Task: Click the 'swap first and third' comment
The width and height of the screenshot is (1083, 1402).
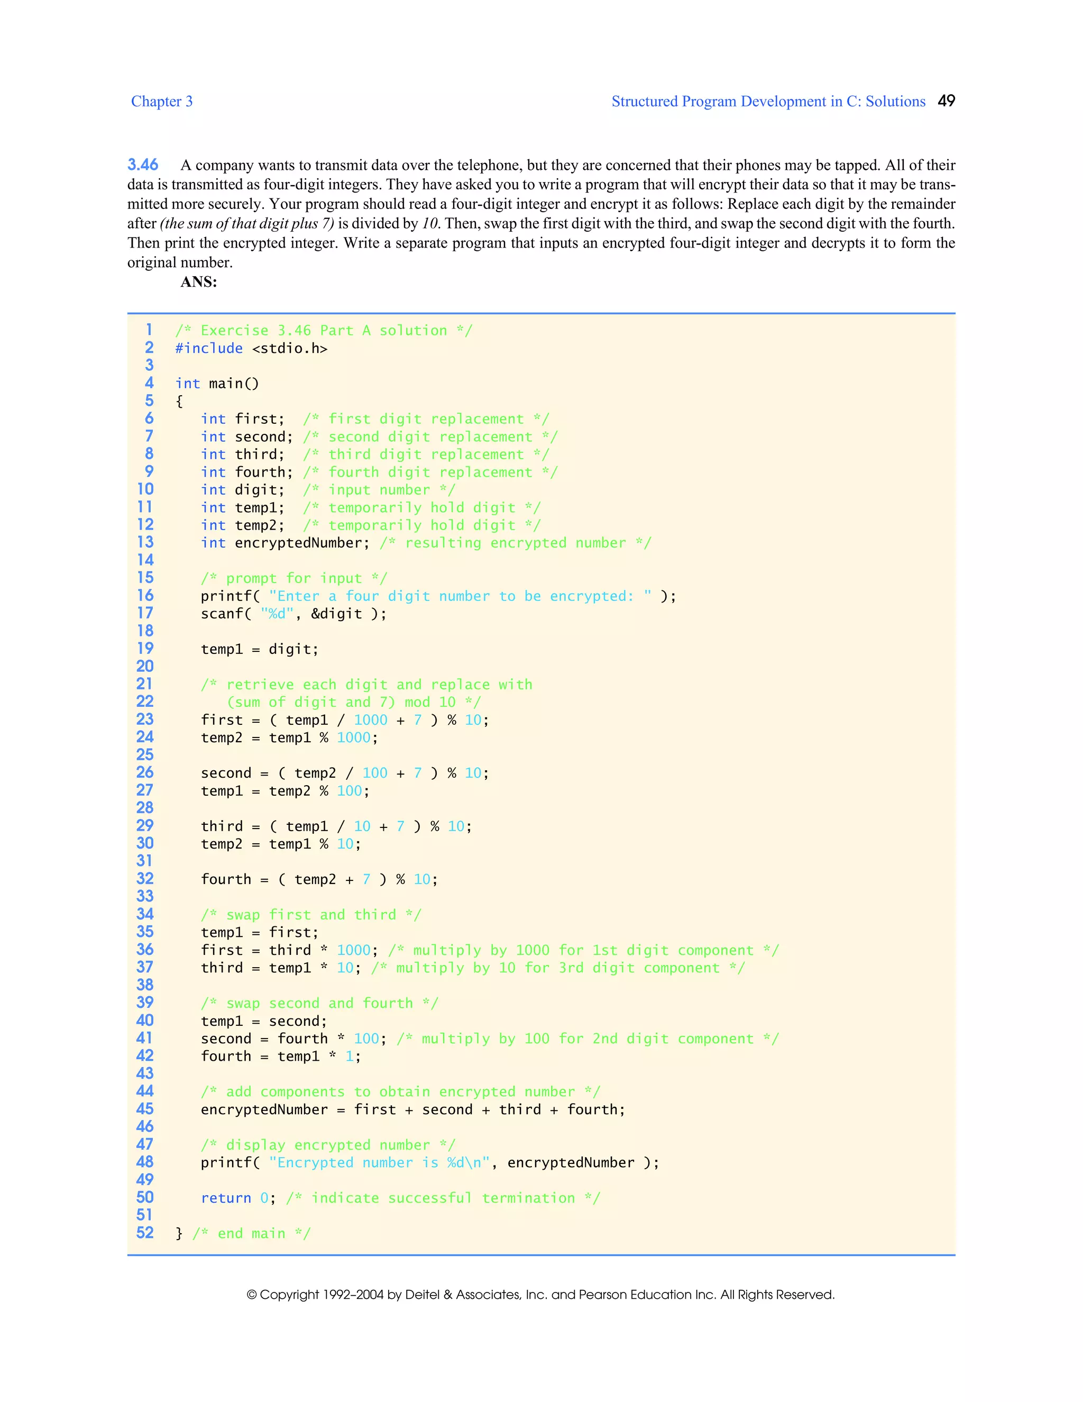Action: 310,915
